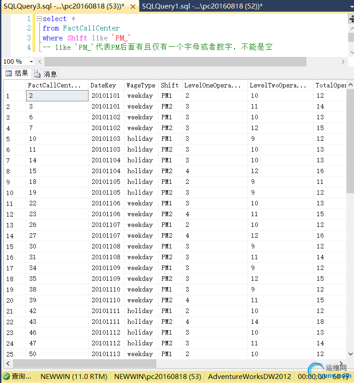Click the comment on line 4

157,47
